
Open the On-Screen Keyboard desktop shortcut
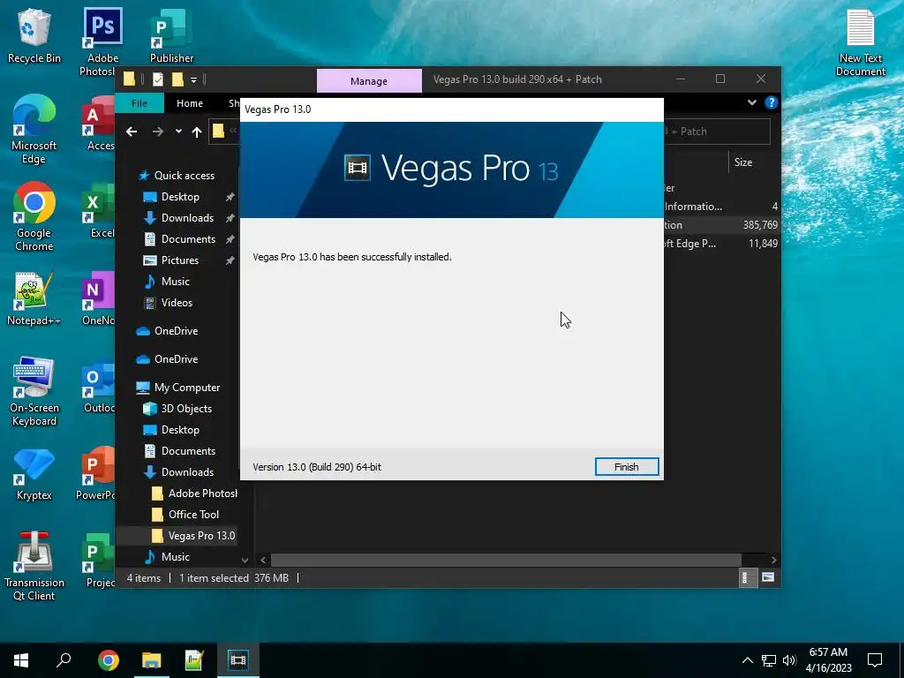[34, 392]
